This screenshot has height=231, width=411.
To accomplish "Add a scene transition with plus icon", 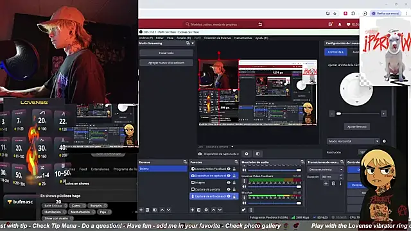I will [326, 184].
